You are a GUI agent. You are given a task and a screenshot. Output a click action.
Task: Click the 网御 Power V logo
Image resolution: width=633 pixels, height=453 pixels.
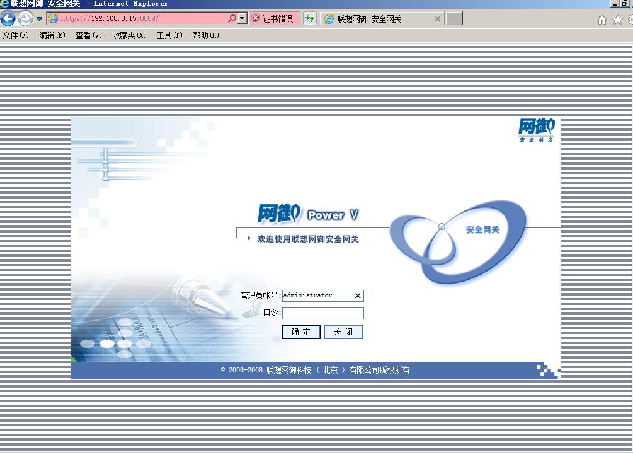point(308,214)
